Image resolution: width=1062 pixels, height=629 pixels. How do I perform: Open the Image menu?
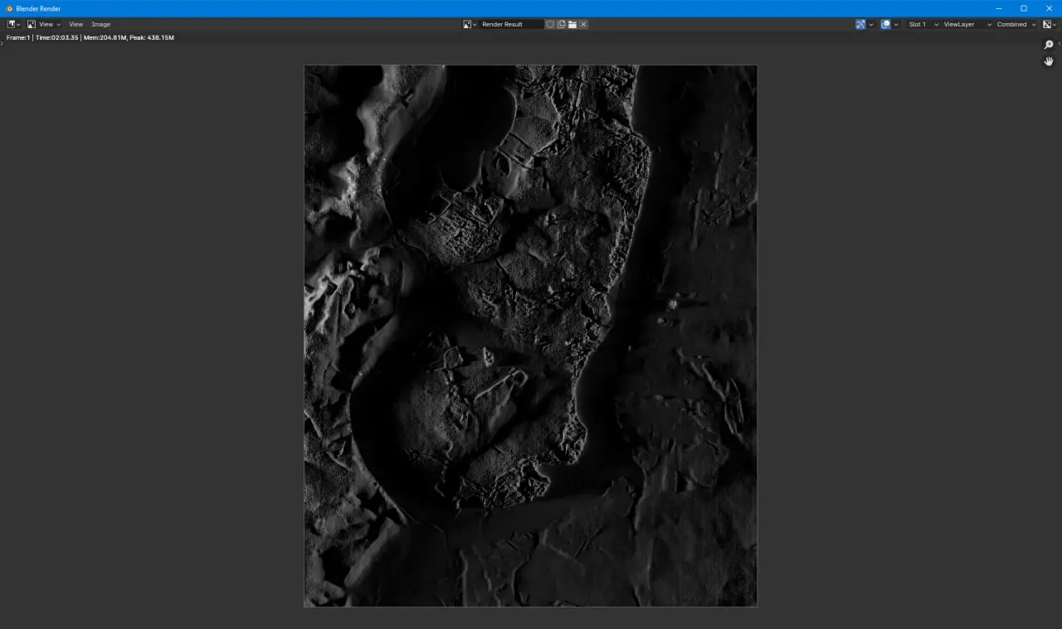100,24
